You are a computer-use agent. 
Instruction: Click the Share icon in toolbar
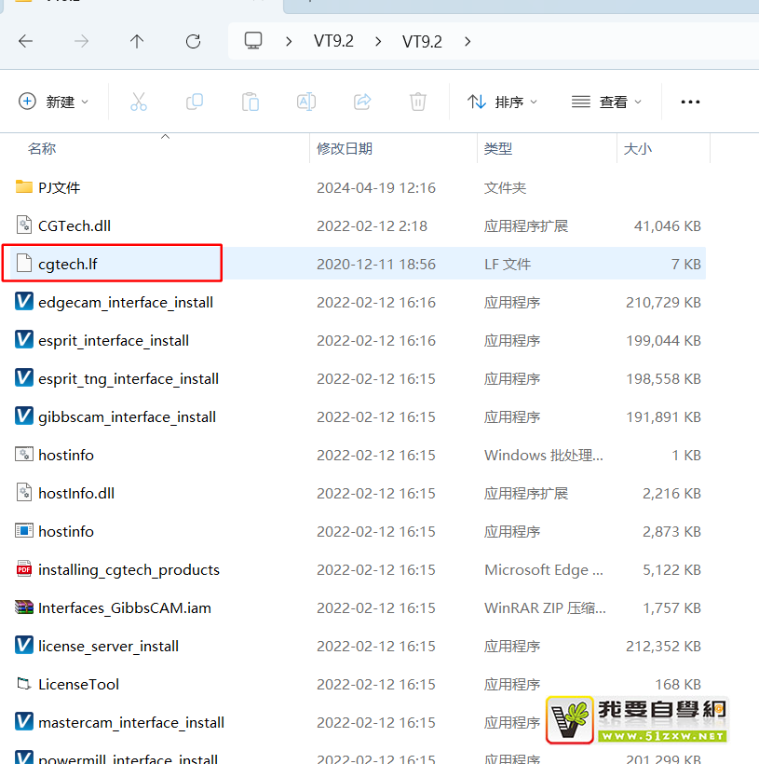[x=362, y=102]
